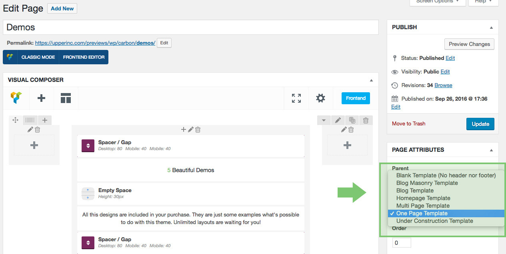Image resolution: width=506 pixels, height=254 pixels.
Task: Click the Visual Composer logo icon
Action: click(16, 98)
